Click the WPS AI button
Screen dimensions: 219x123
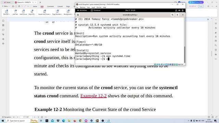(x=192, y=6)
